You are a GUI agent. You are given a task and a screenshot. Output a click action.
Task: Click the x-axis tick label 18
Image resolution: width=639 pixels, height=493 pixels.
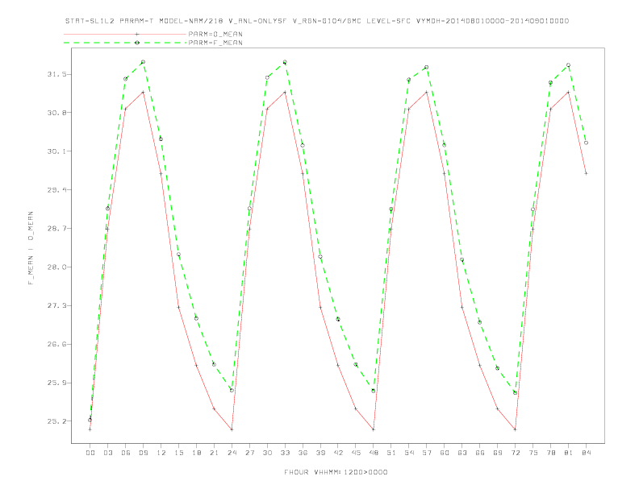pyautogui.click(x=196, y=453)
